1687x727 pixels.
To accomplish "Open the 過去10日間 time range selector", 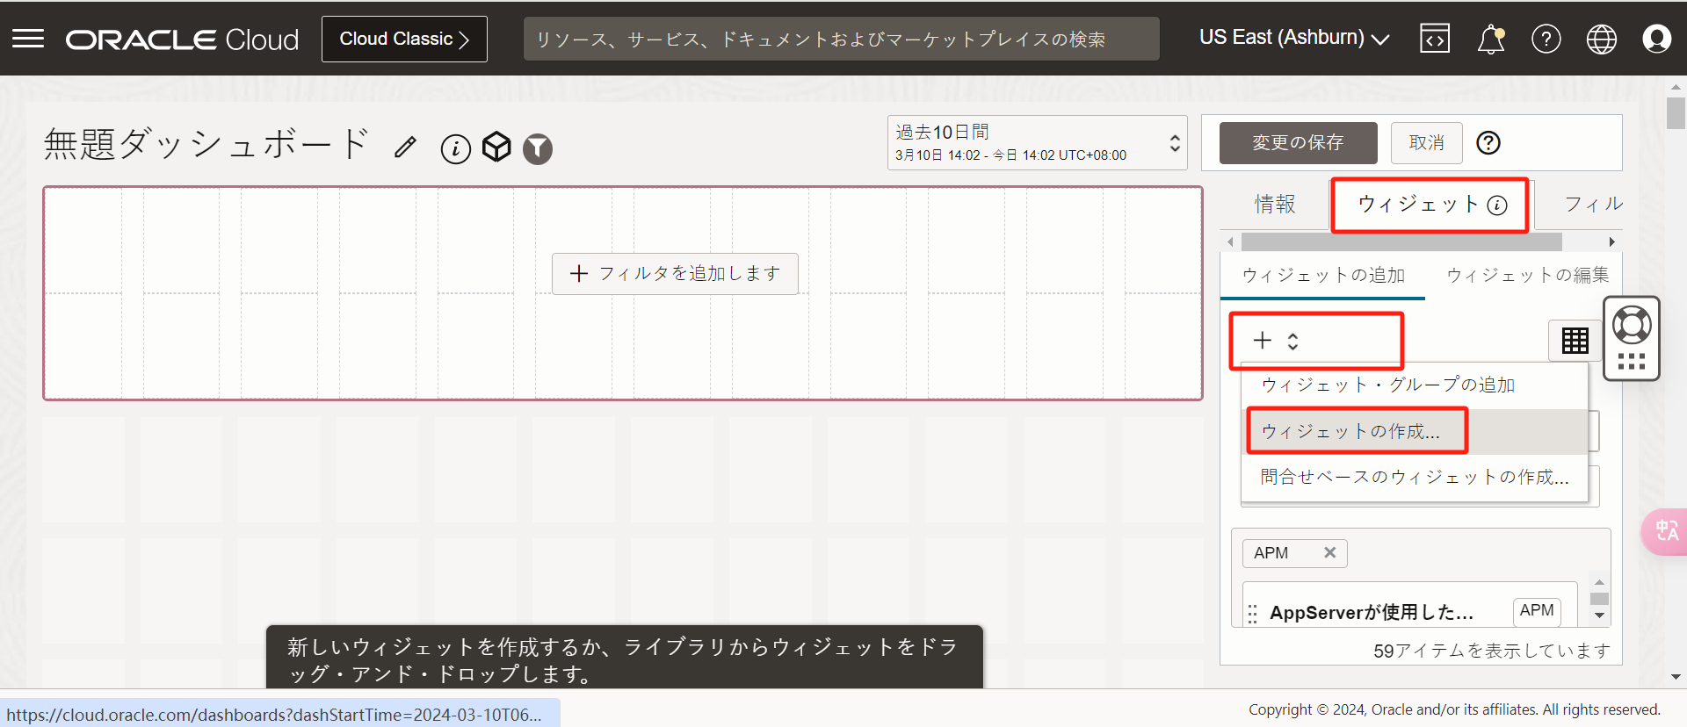I will [1037, 142].
